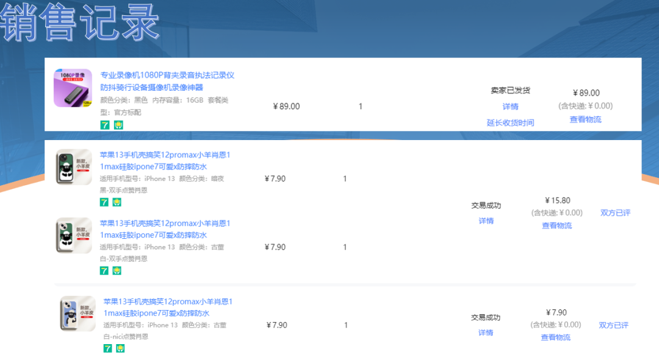Click the green 7-day return icon under the recorder item
The image size is (659, 363).
(105, 125)
